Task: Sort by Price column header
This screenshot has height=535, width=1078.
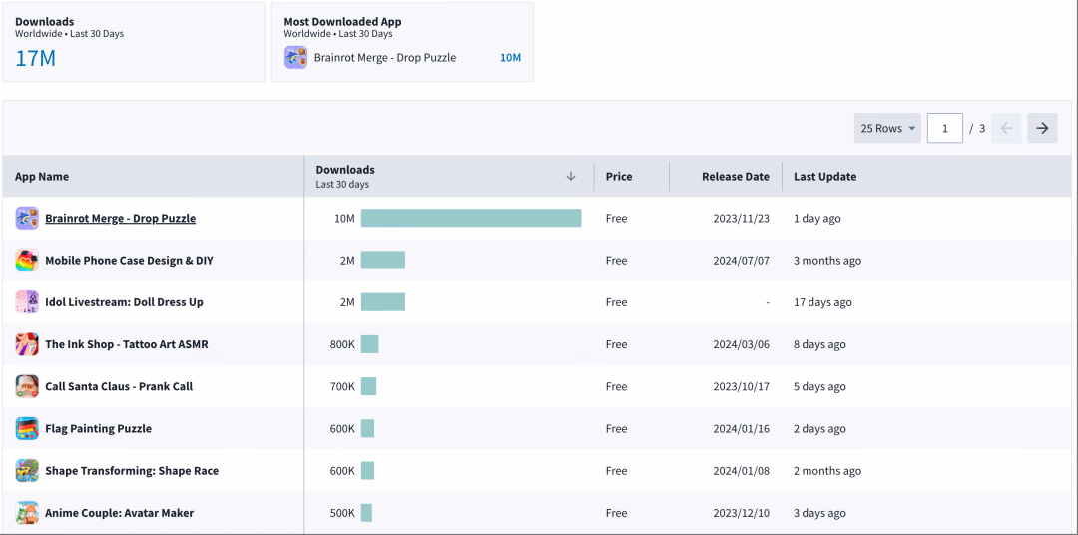Action: [619, 176]
